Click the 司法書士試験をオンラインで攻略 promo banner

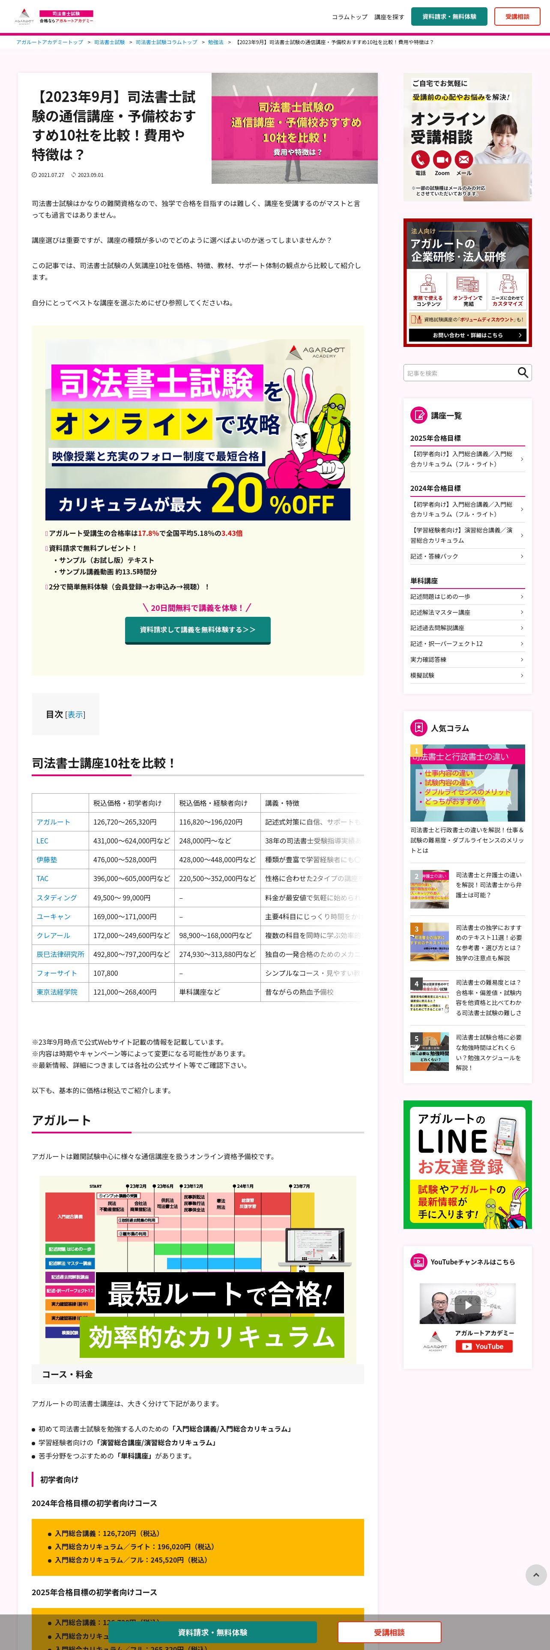coord(198,430)
